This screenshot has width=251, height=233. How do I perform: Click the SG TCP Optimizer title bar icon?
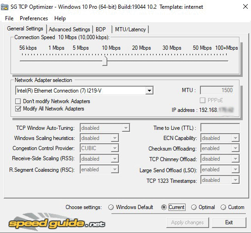5,7
